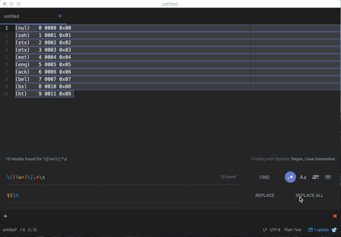Click the '10 found' result count
Image resolution: width=341 pixels, height=237 pixels.
tap(228, 177)
